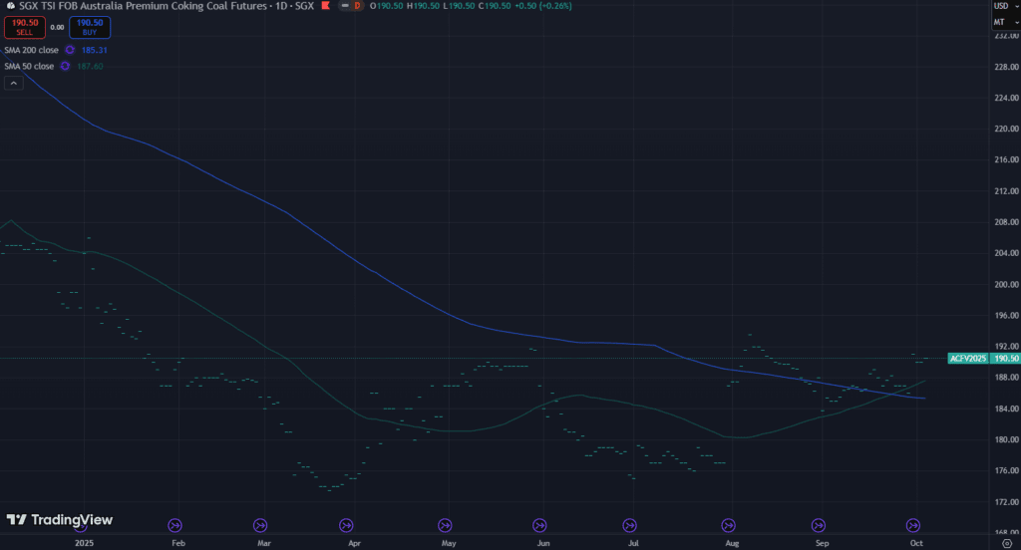Click the contract roll marker above Feb

175,525
